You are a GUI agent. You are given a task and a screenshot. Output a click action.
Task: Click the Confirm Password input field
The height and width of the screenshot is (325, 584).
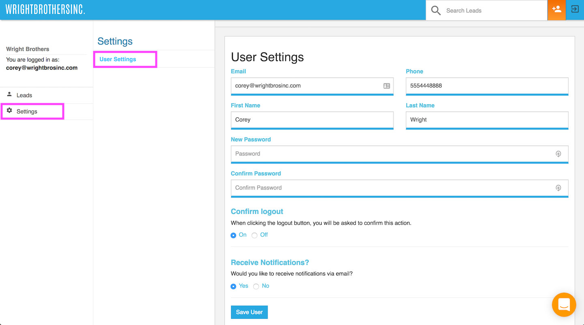399,188
